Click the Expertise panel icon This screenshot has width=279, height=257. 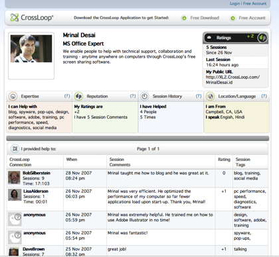coord(13,96)
